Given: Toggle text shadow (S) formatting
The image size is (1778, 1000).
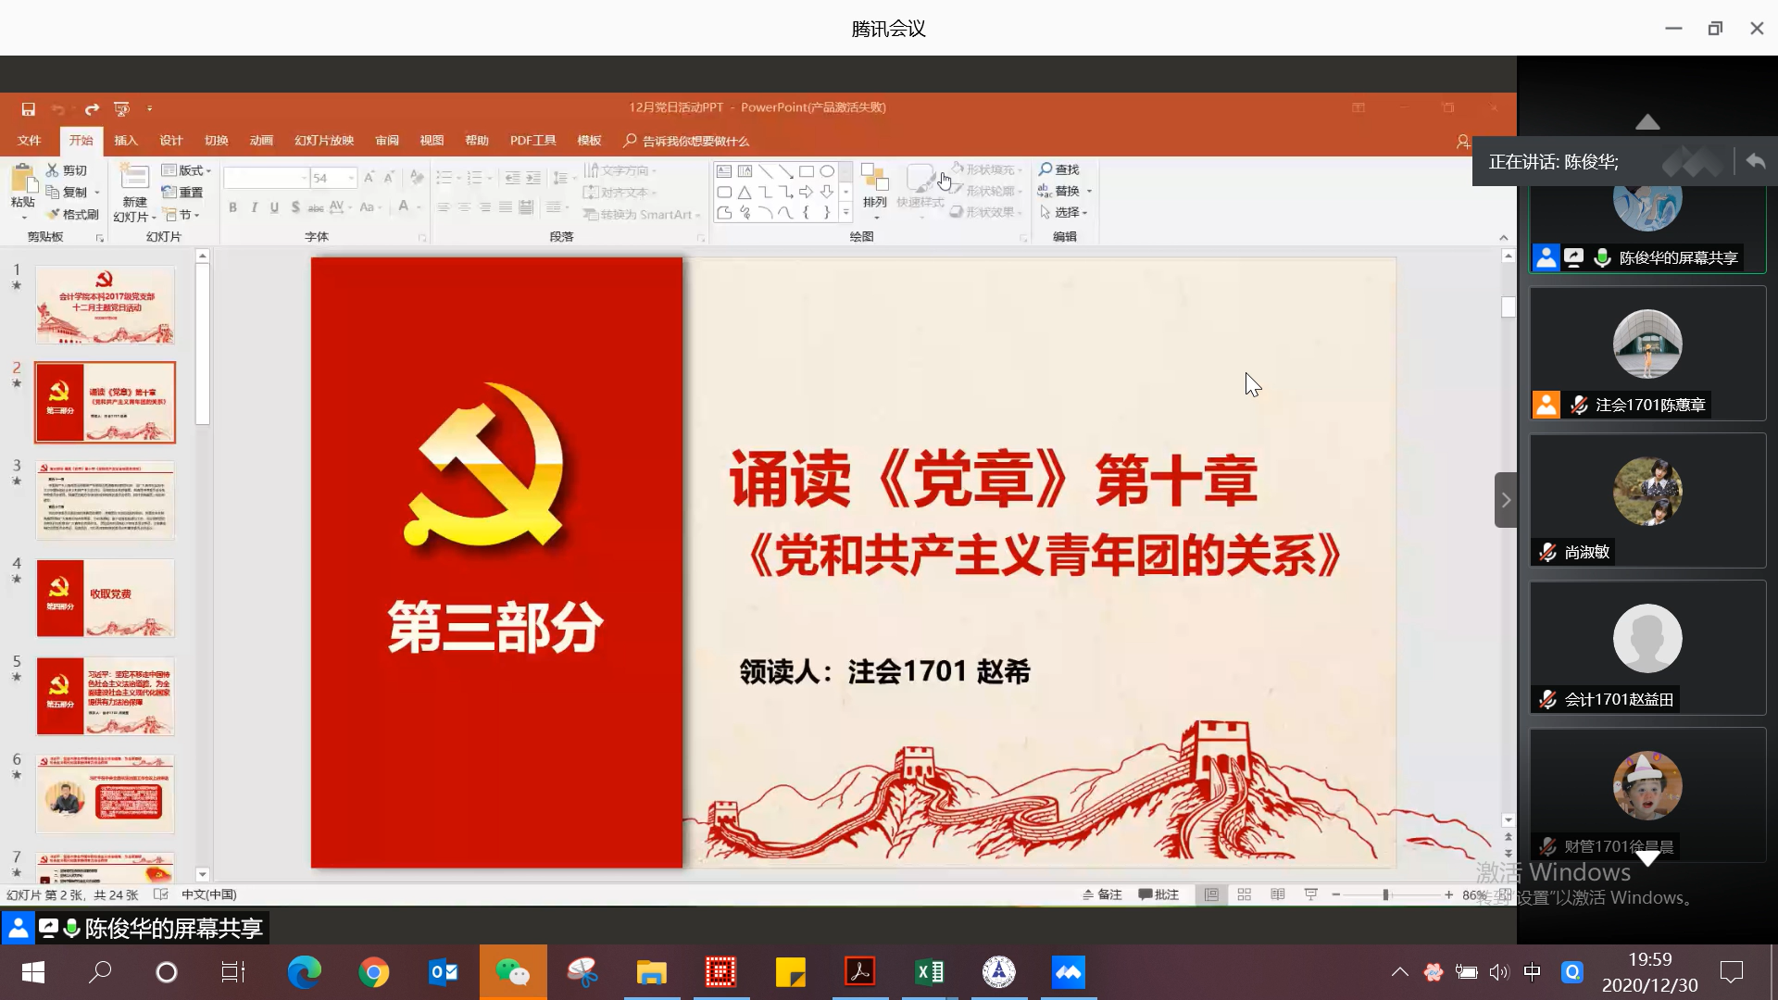Looking at the screenshot, I should click(x=295, y=207).
